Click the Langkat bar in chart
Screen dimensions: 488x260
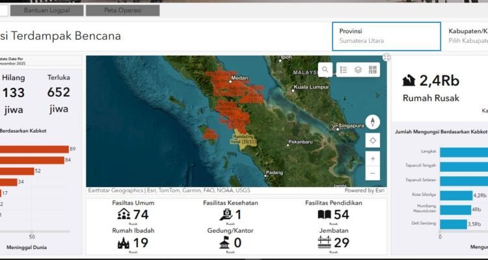click(x=463, y=151)
